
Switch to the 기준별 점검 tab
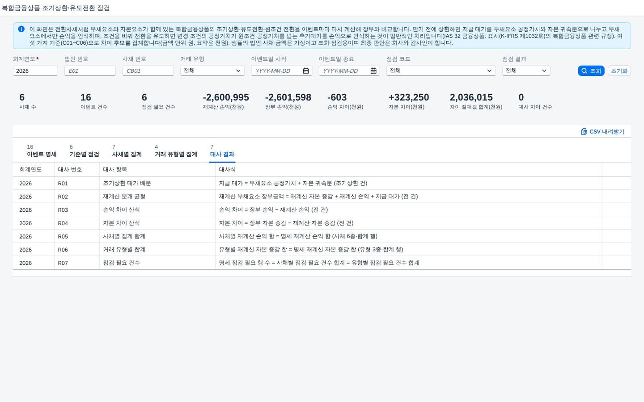pos(84,151)
